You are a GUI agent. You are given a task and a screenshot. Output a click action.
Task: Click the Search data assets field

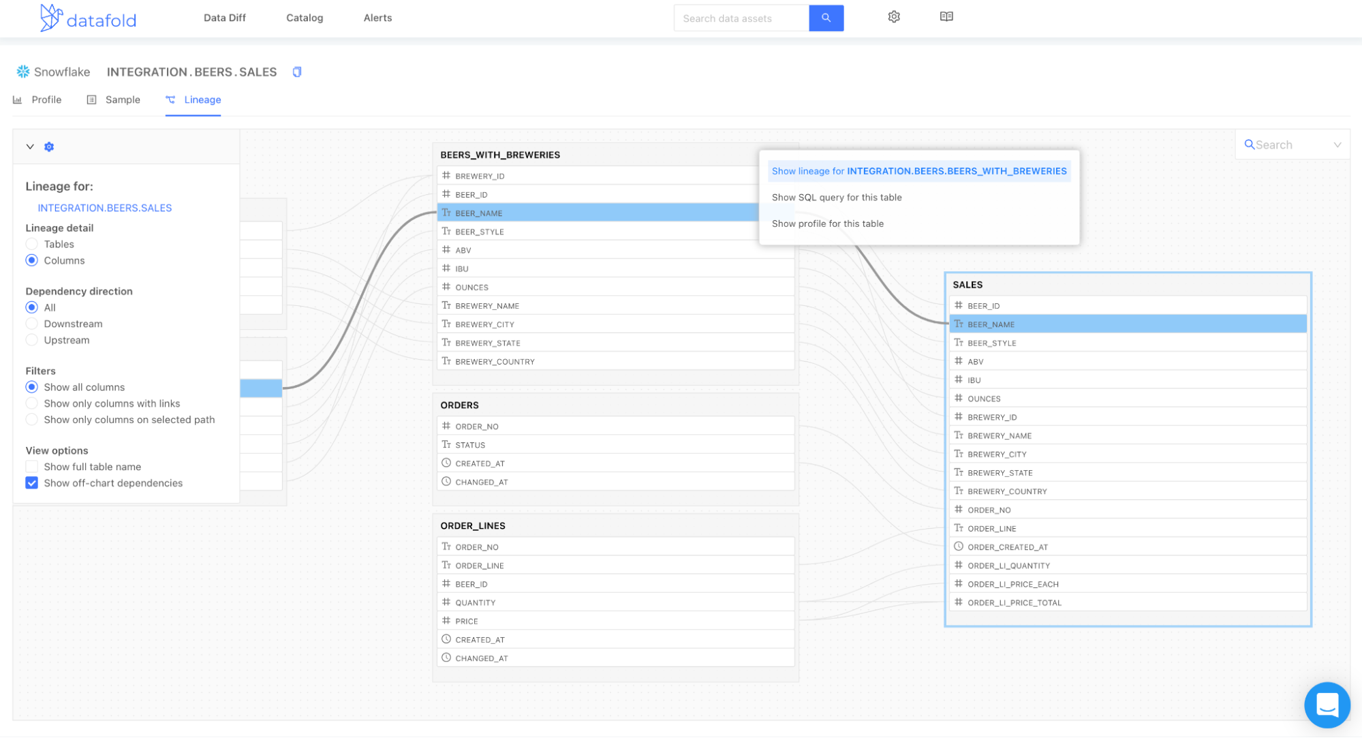[741, 18]
